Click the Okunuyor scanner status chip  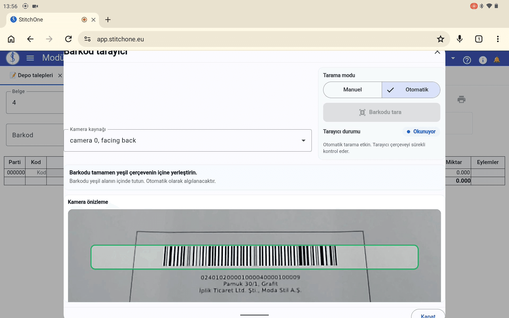421,132
